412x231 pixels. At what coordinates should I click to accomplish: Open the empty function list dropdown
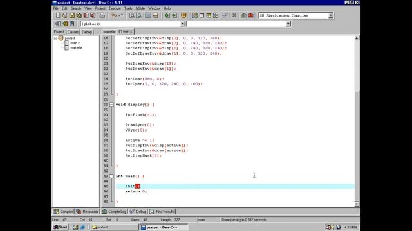(288, 24)
